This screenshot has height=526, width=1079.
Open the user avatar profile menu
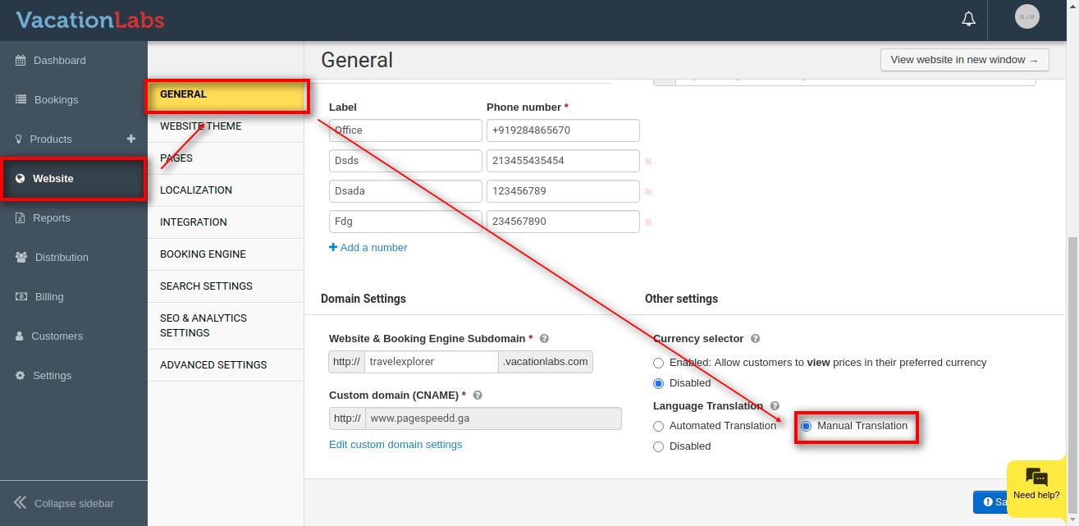(x=1026, y=17)
